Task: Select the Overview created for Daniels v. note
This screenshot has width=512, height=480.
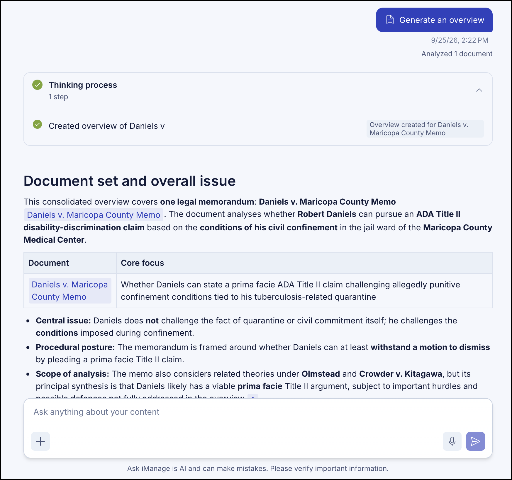Action: 425,129
